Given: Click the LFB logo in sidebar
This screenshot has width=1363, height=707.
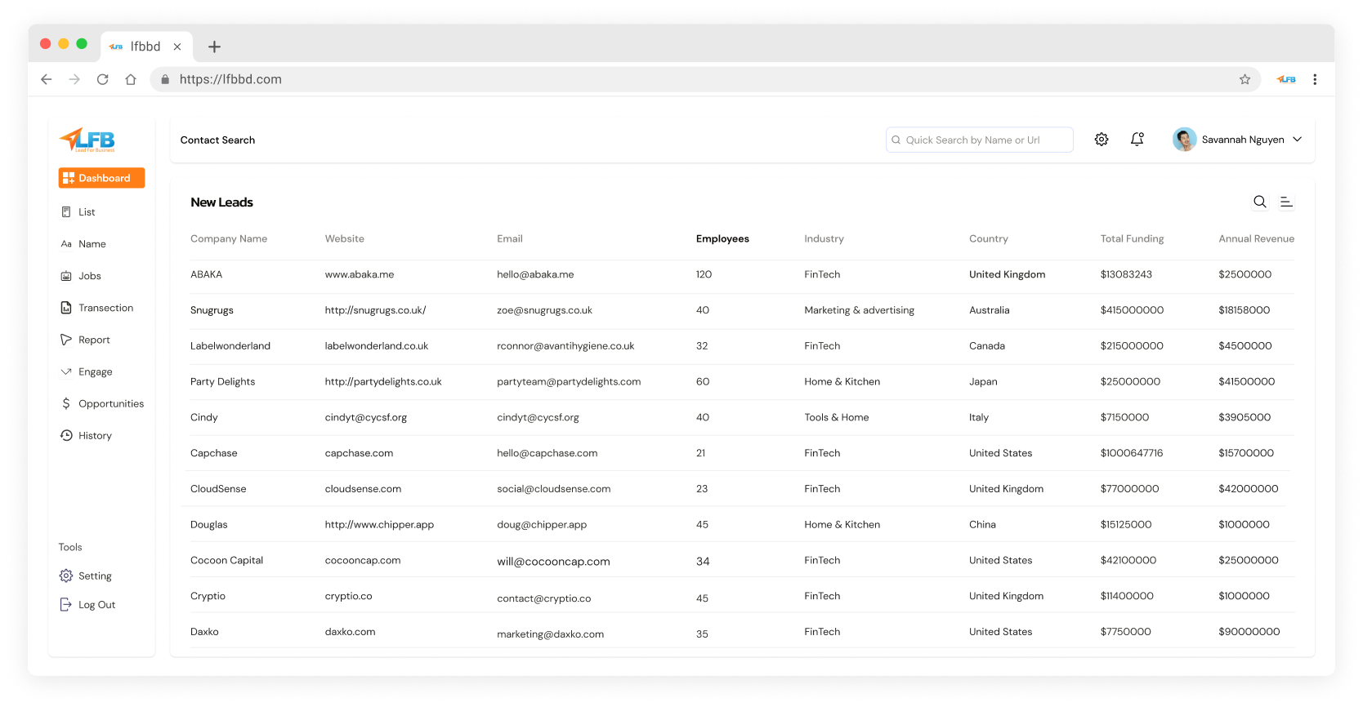Looking at the screenshot, I should 87,140.
